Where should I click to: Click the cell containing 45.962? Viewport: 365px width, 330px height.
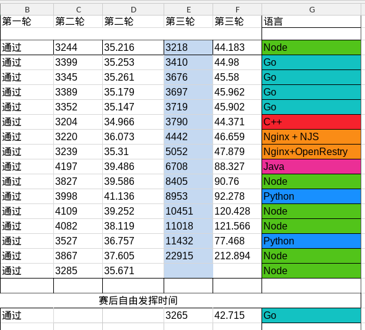pos(237,92)
